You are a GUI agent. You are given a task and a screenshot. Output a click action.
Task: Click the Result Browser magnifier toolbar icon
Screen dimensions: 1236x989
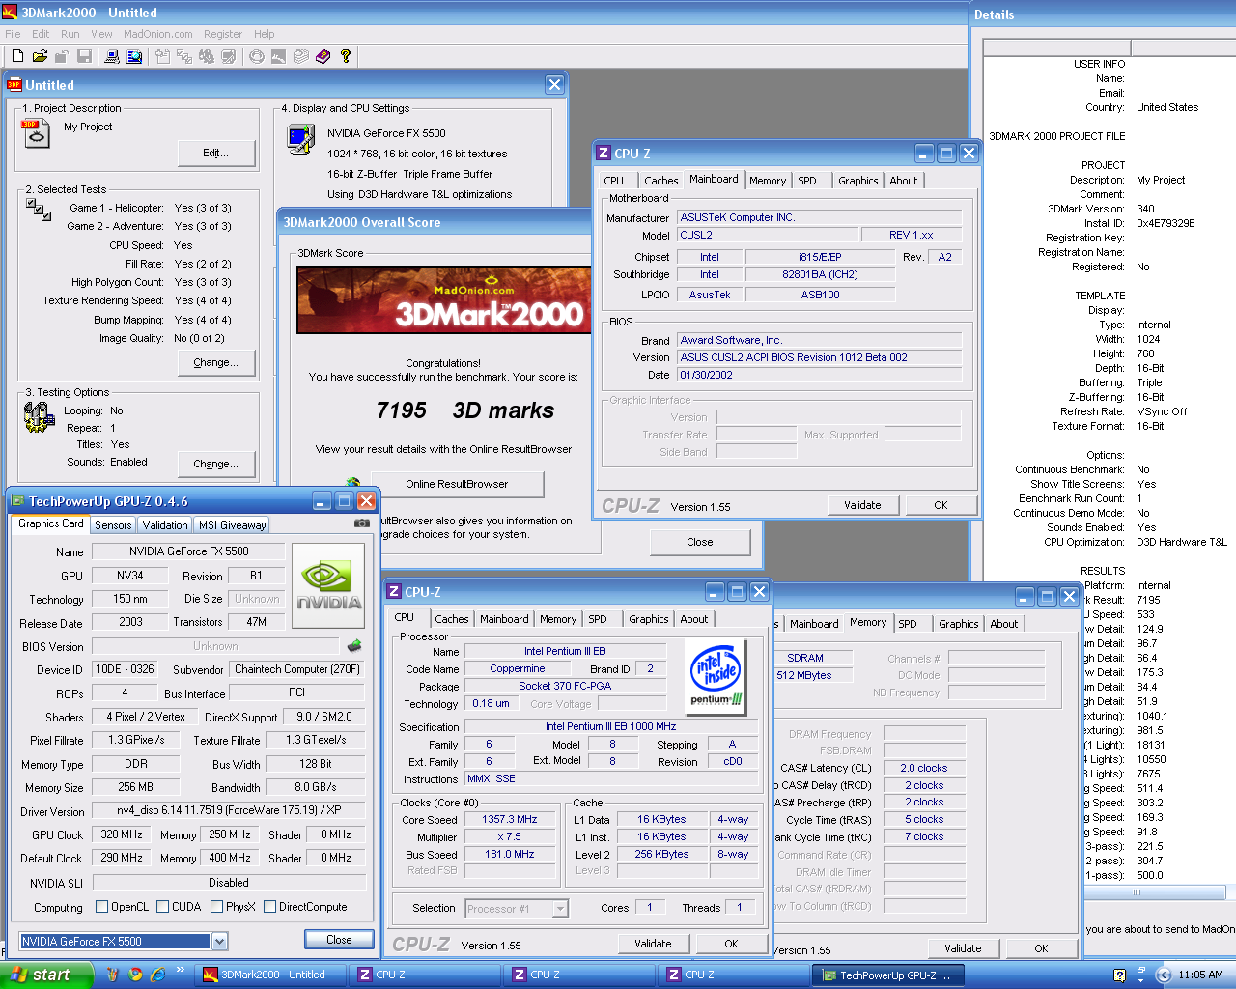(134, 56)
